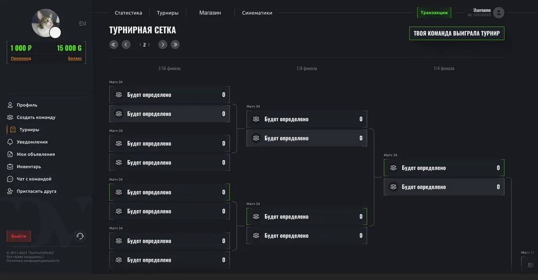Open the Статистика tab

[128, 13]
